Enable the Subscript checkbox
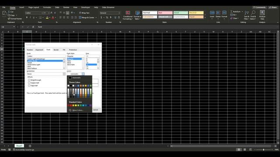 tap(29, 85)
